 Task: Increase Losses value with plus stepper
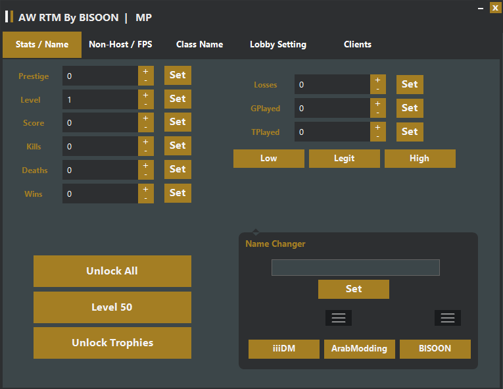click(x=378, y=80)
